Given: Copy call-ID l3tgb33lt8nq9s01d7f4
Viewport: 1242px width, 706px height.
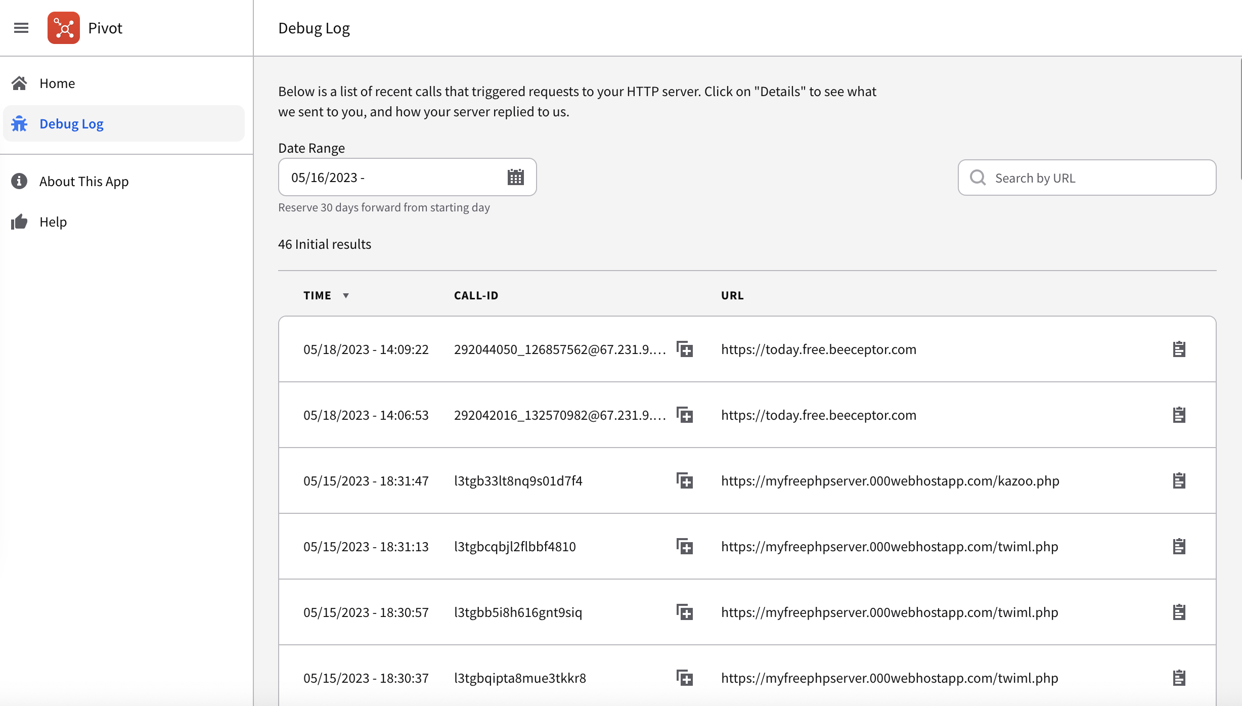Looking at the screenshot, I should click(685, 481).
